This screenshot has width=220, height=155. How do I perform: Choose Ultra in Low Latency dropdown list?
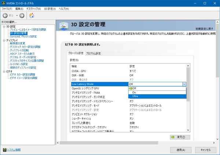157,96
